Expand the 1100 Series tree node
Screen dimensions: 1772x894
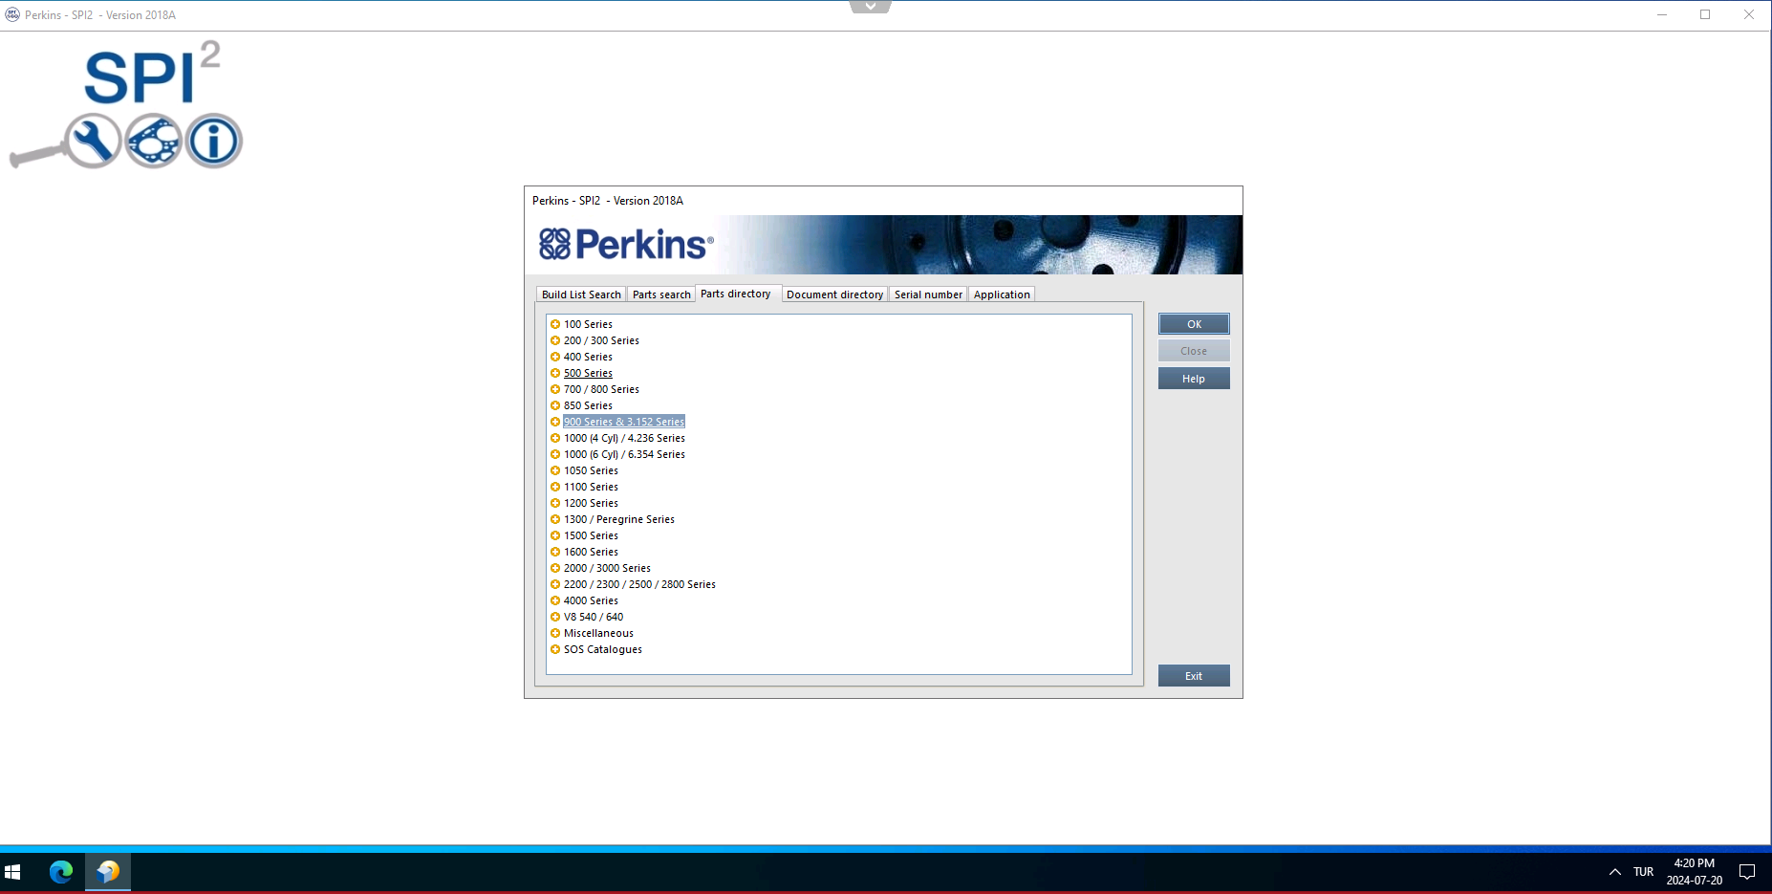[x=555, y=487]
